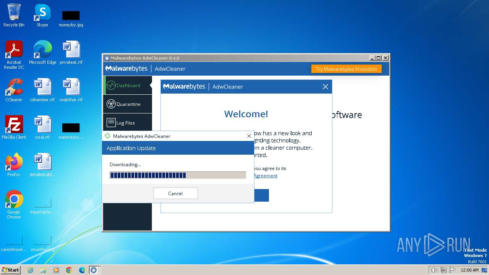Close the Welcome dialog with the X
Viewport: 489px width, 275px height.
(x=325, y=87)
